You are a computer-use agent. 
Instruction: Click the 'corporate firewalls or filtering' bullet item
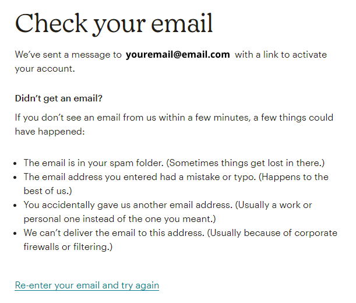coord(181,240)
